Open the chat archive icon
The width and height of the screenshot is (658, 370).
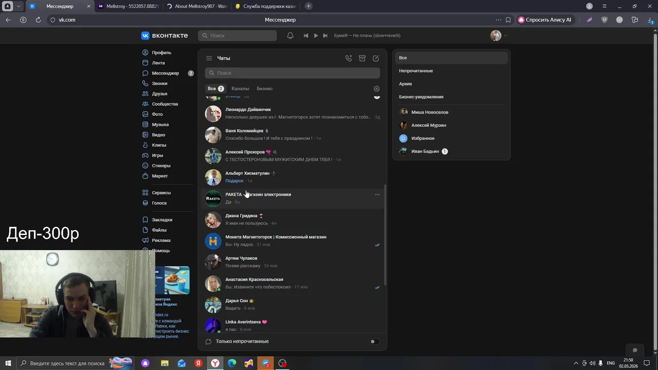(x=362, y=58)
